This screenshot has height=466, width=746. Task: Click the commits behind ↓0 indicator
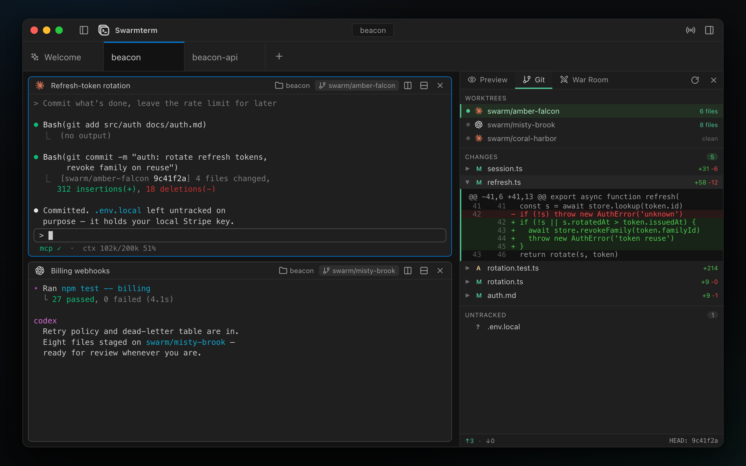click(490, 441)
